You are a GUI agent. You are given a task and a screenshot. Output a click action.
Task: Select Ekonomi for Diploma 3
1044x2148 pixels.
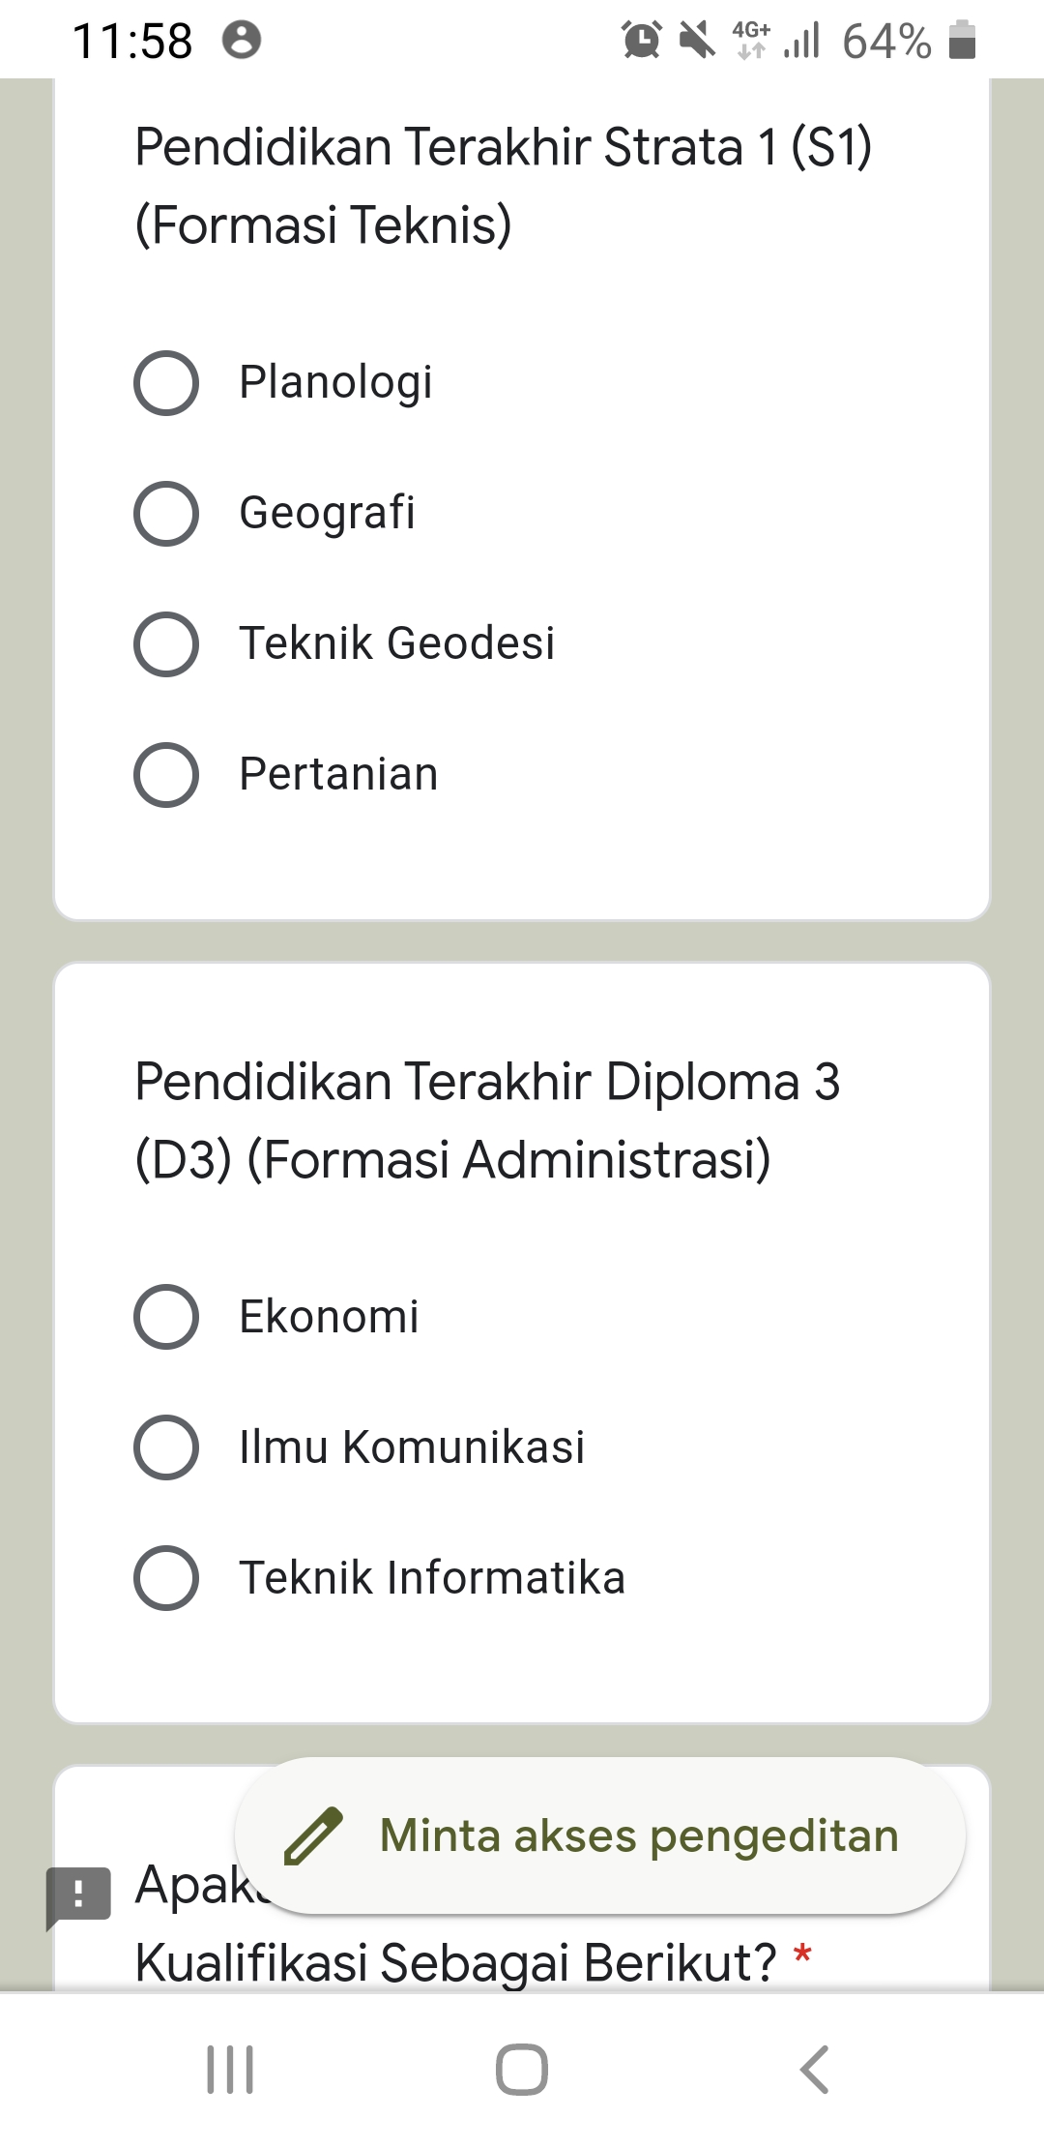166,1317
